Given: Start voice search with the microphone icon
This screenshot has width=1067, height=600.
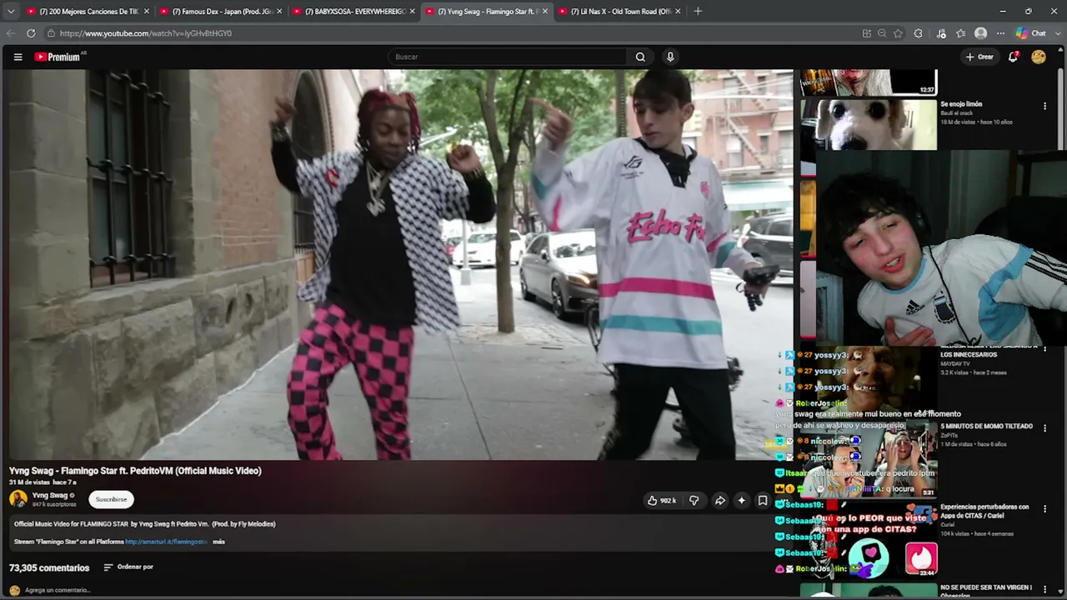Looking at the screenshot, I should pos(670,57).
